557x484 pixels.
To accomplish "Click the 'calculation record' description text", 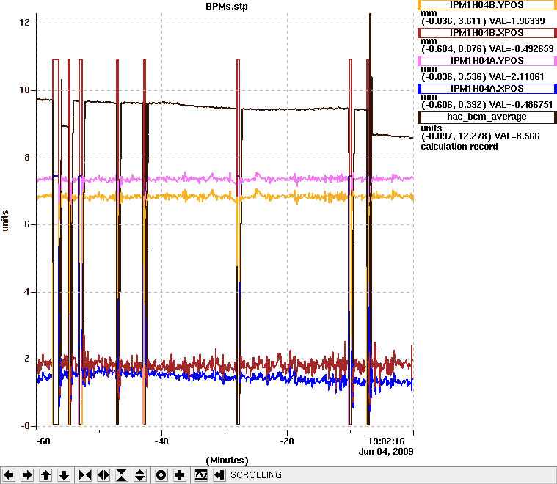I will pyautogui.click(x=459, y=147).
